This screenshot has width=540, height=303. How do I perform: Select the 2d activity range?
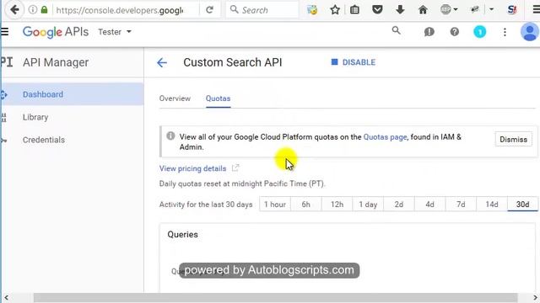399,205
